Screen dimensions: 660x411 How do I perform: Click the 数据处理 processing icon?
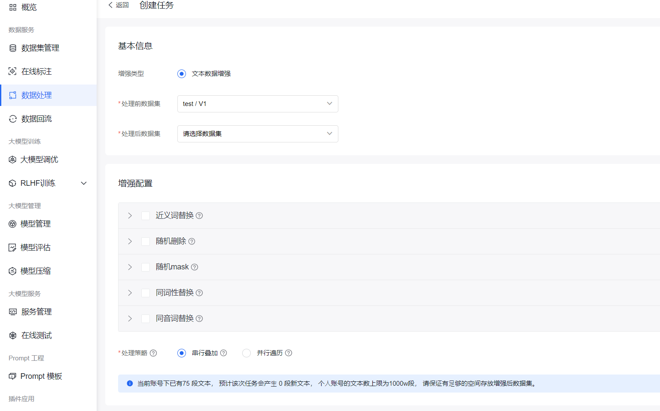(x=13, y=95)
